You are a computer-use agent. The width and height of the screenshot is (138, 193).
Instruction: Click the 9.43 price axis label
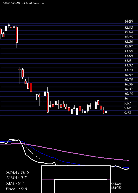point(128,113)
